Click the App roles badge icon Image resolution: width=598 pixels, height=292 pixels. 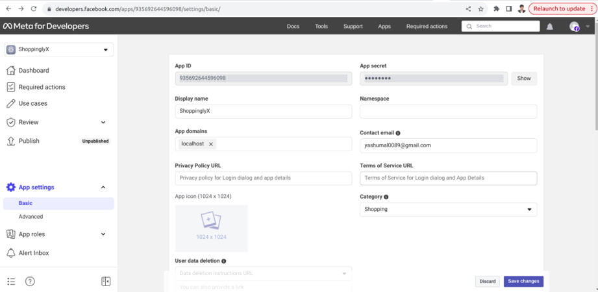pos(11,234)
